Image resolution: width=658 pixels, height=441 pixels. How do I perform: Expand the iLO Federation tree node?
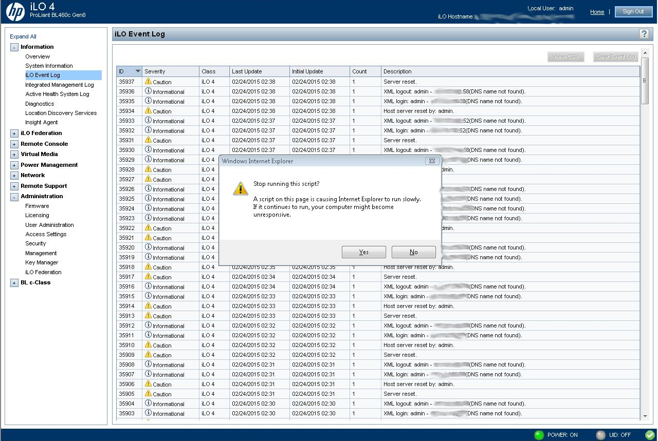tap(14, 133)
